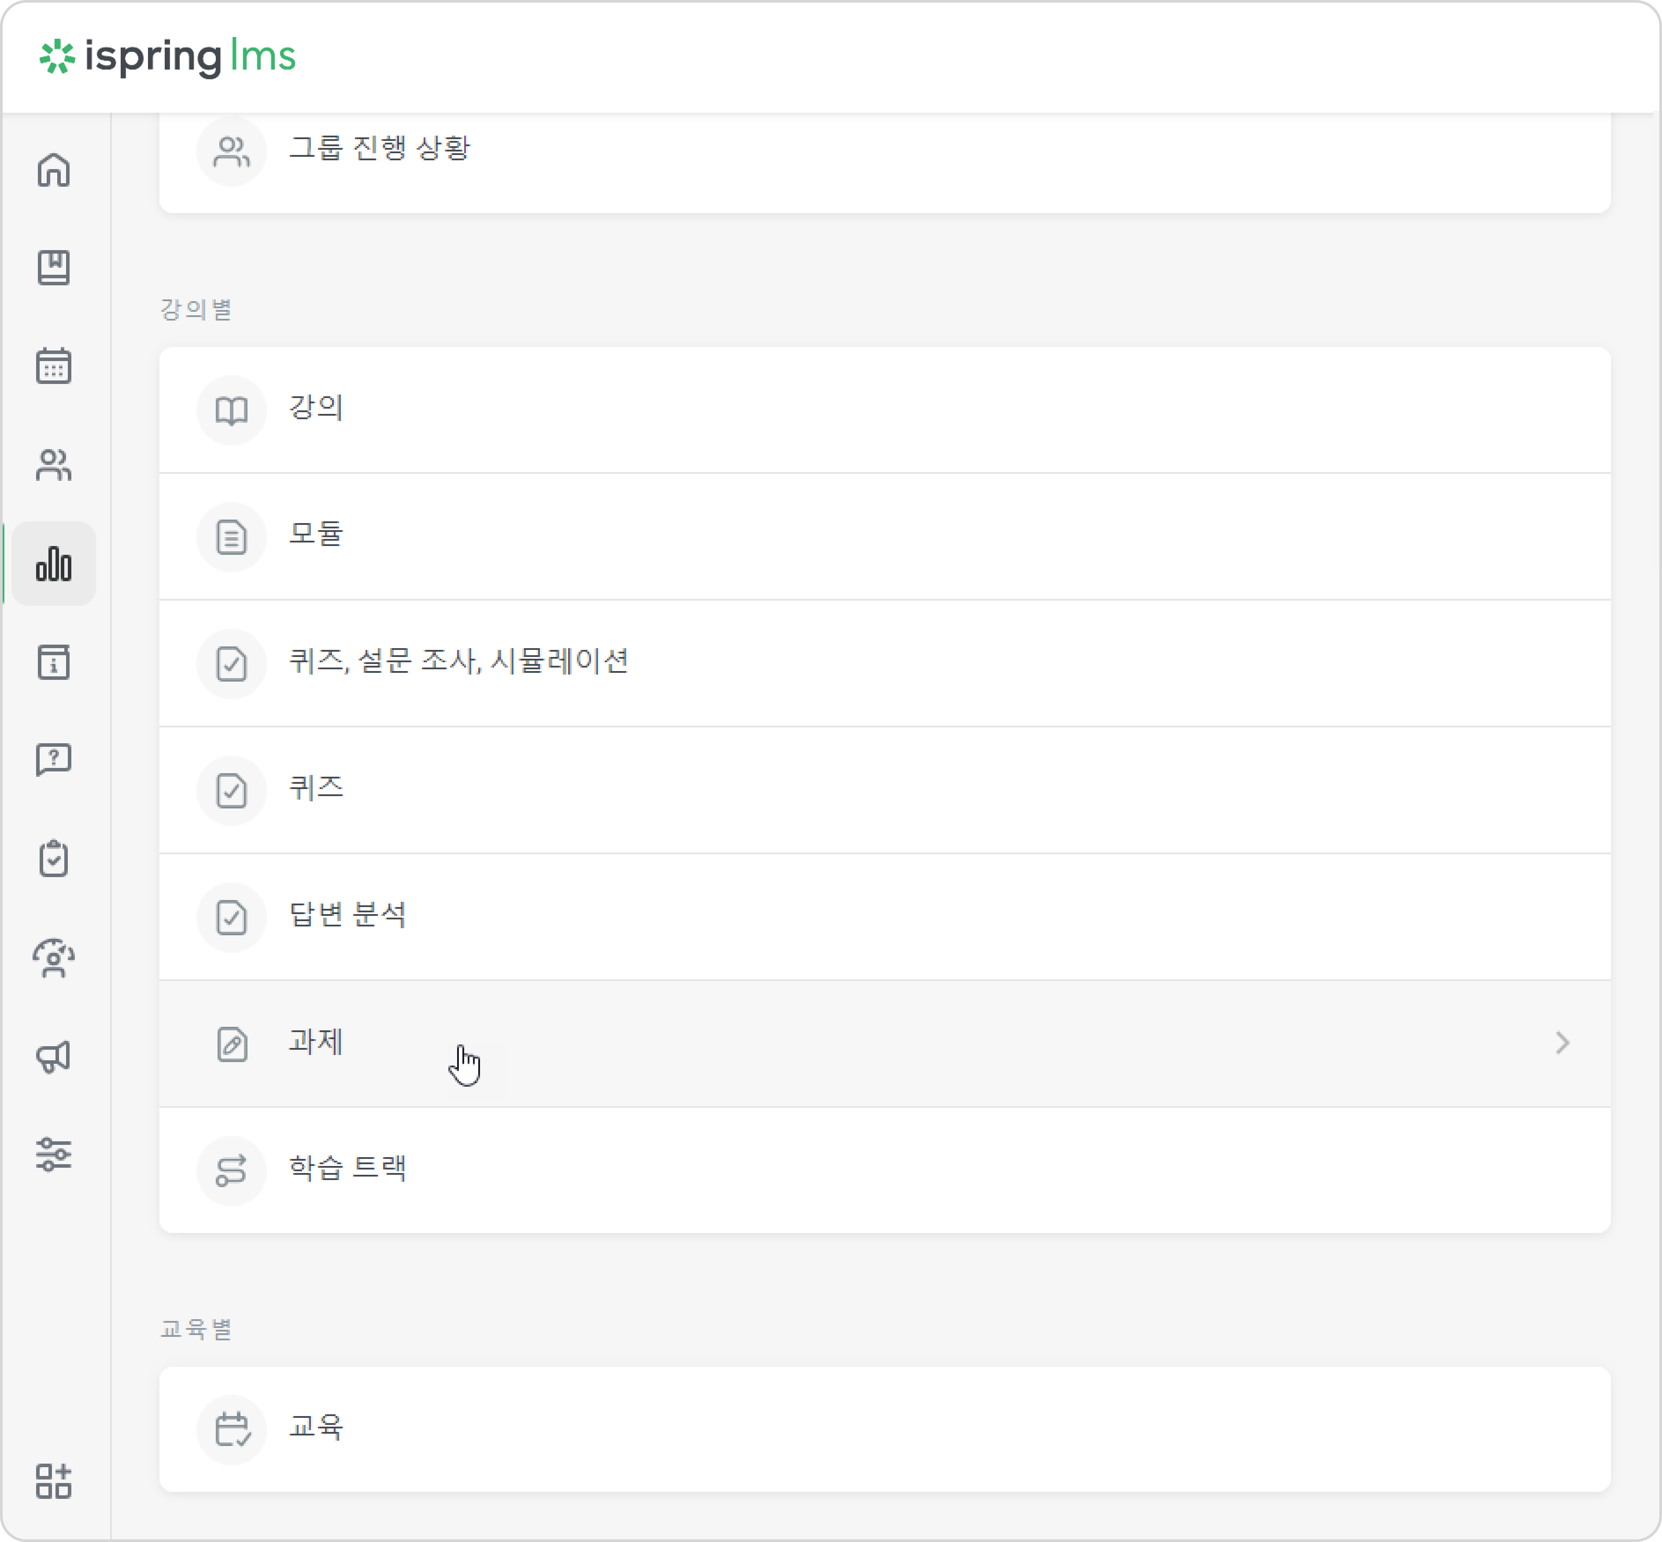Open the users icon in sidebar

[x=53, y=465]
